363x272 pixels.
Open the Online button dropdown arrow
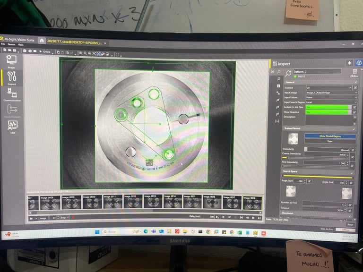52,53
